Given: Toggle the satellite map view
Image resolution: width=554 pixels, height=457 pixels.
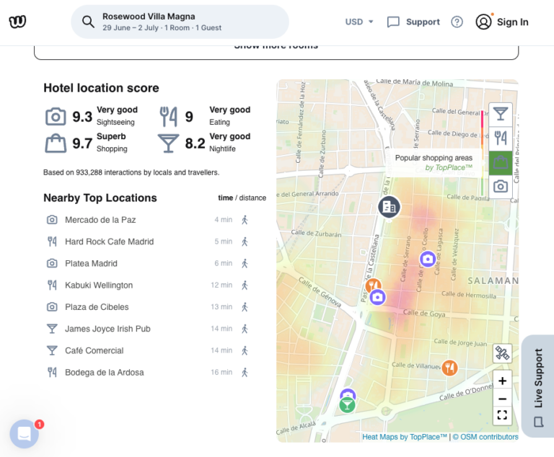Looking at the screenshot, I should (502, 353).
